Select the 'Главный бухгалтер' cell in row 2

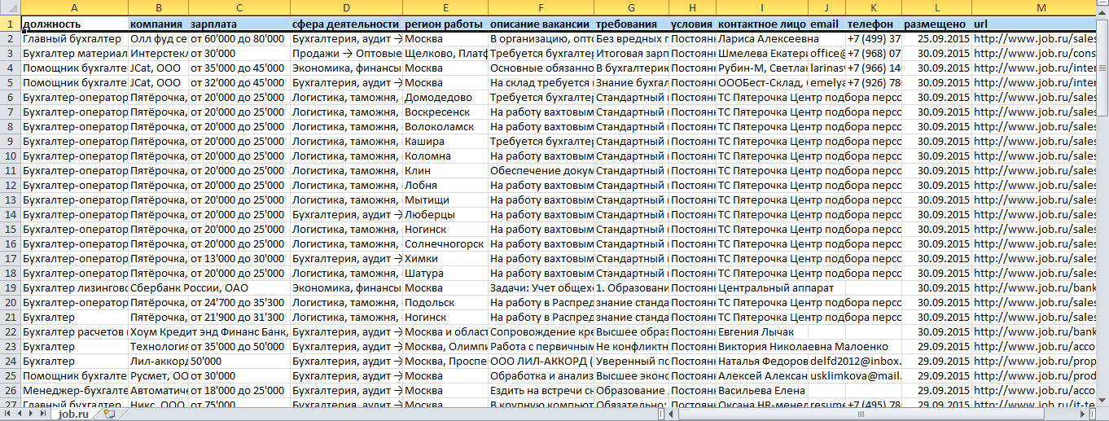pos(74,38)
